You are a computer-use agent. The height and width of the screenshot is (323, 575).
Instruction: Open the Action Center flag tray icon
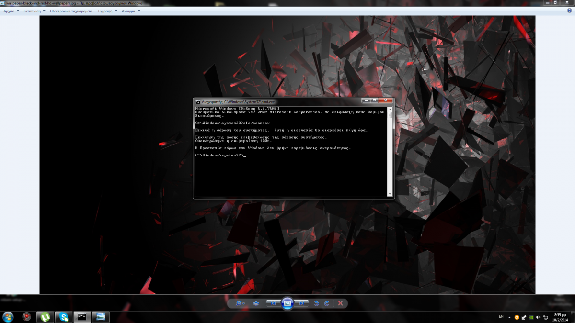524,317
